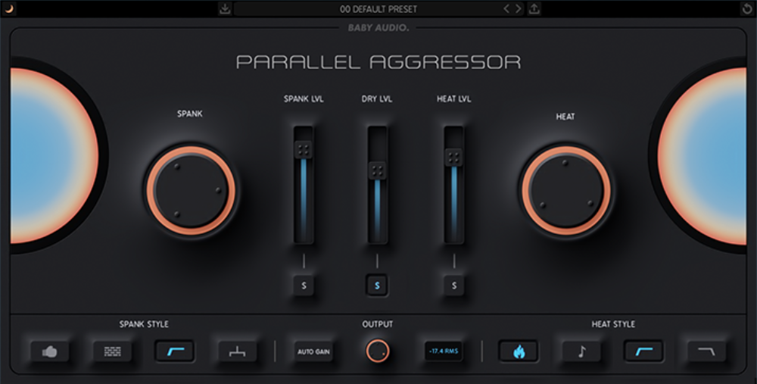Click the export preset upload icon
Screen dimensions: 757x384
click(x=534, y=9)
